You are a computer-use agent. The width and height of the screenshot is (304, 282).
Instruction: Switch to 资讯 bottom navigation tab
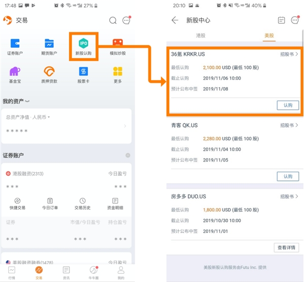(66, 273)
